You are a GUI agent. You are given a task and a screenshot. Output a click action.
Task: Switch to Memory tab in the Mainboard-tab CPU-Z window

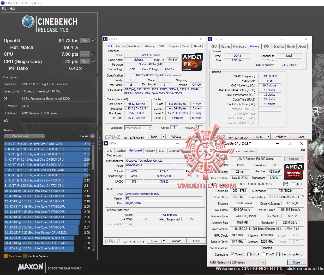coord(150,151)
